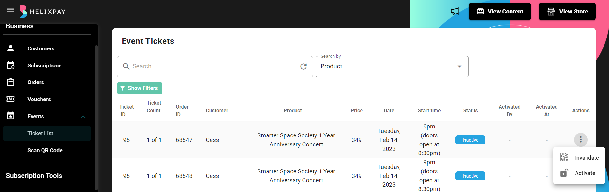Go to Subscriptions in the sidebar
Image resolution: width=609 pixels, height=192 pixels.
pyautogui.click(x=44, y=65)
